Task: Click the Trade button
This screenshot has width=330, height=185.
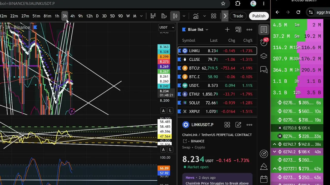Action: 238,16
